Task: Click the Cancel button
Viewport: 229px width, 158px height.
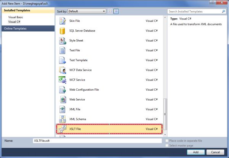Action: [x=215, y=152]
